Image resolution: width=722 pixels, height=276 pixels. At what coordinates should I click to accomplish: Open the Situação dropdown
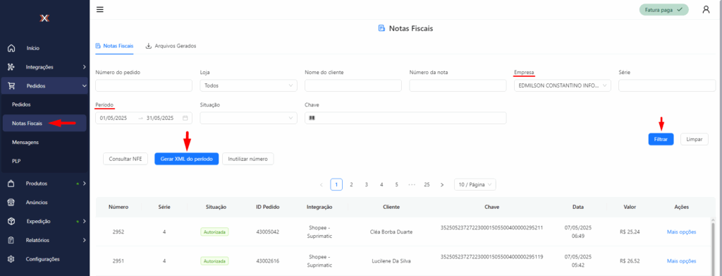249,118
